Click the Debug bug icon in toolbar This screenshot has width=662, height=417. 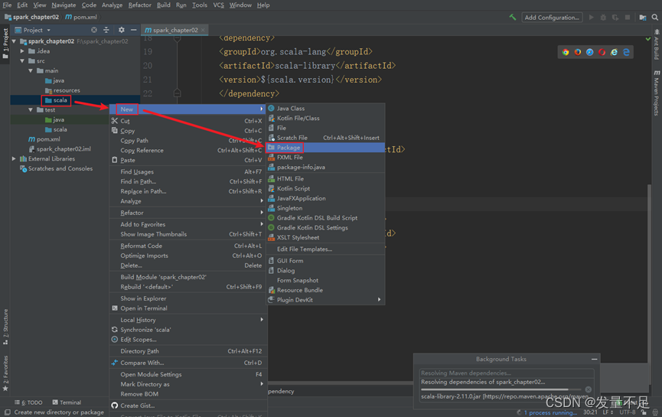[x=603, y=18]
